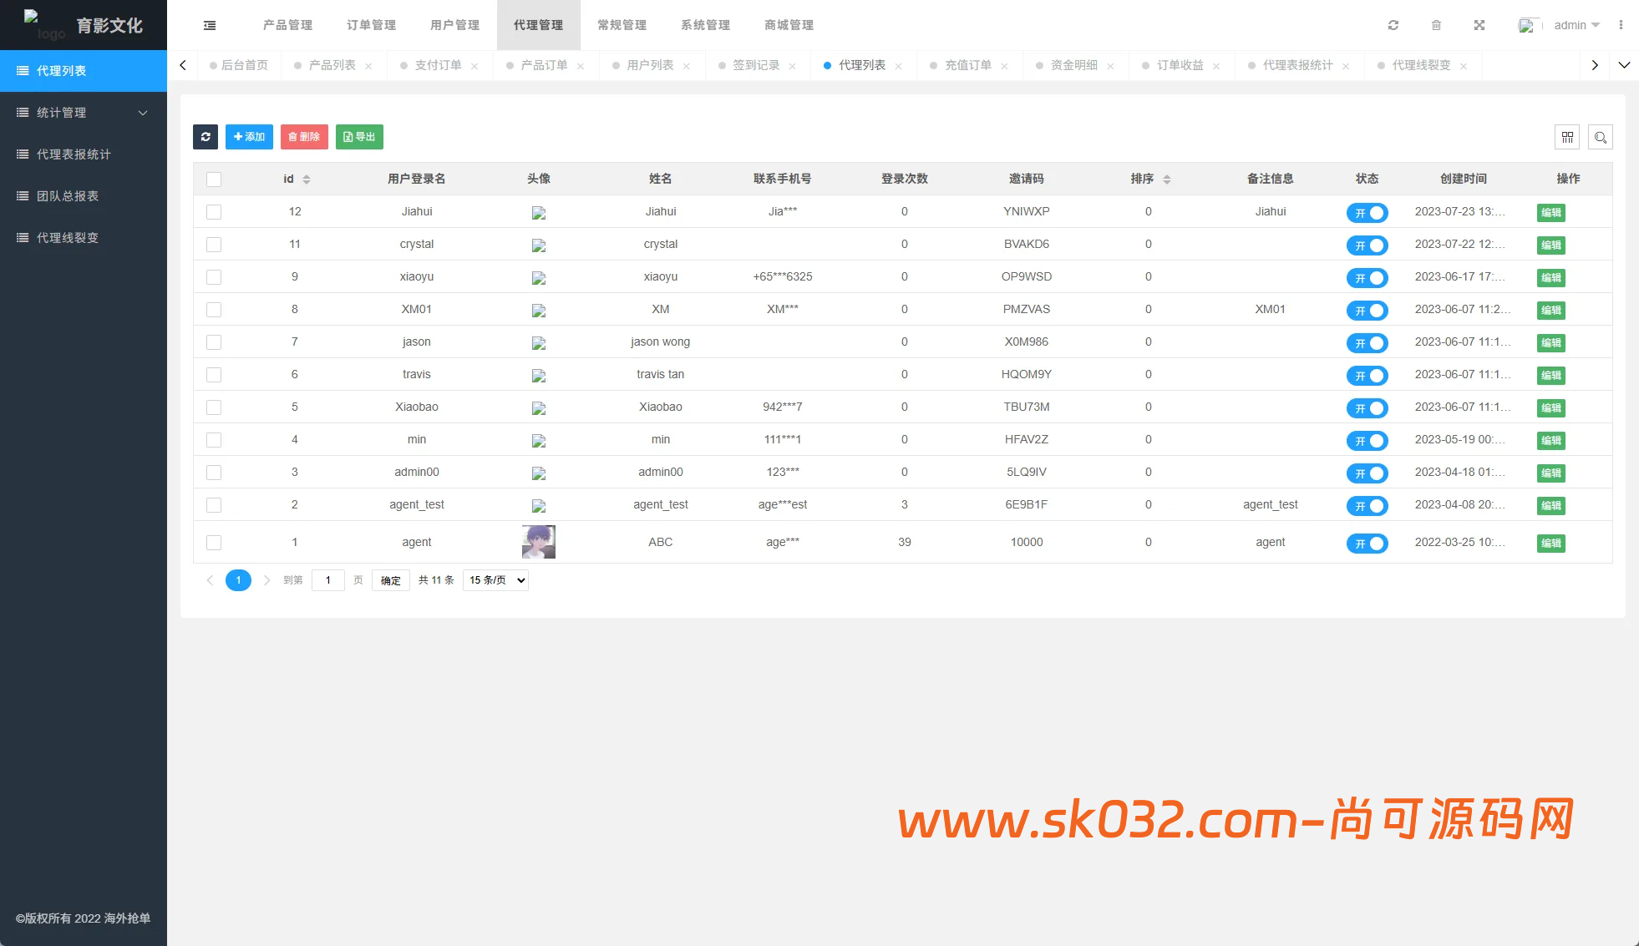Click the refresh icon next to the 添加 button

click(x=206, y=137)
